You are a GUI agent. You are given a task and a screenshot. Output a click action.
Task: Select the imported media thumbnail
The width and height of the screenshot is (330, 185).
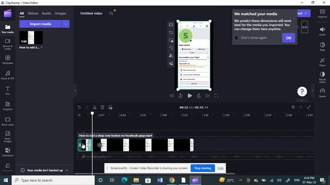point(31,38)
